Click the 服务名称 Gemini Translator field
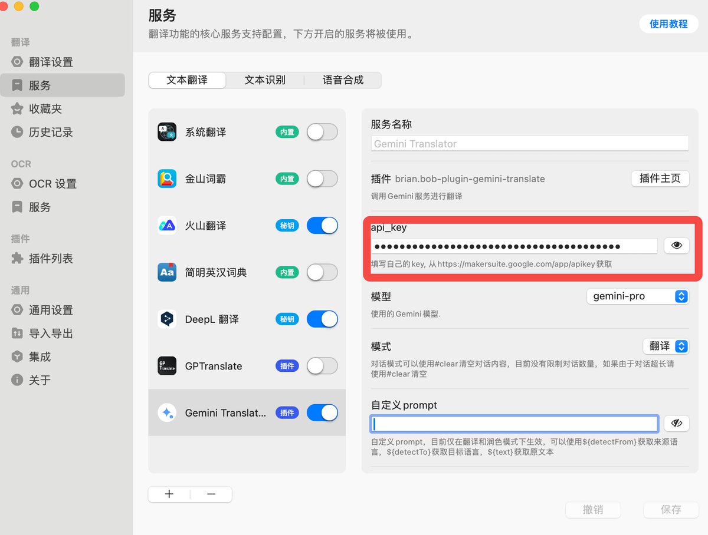708x535 pixels. click(530, 143)
